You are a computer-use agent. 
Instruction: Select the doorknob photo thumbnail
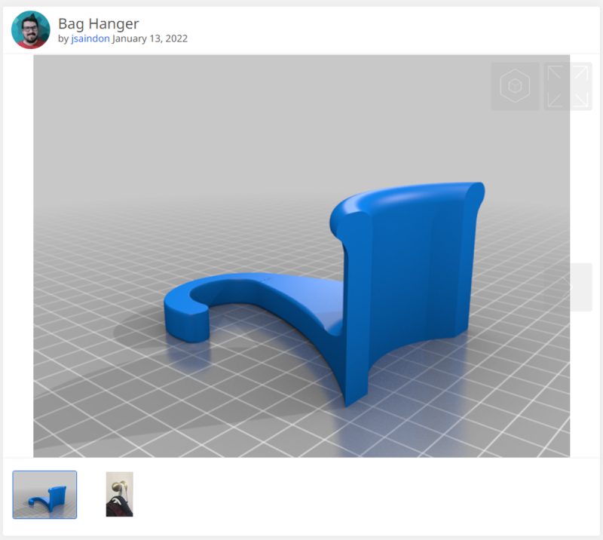(120, 494)
